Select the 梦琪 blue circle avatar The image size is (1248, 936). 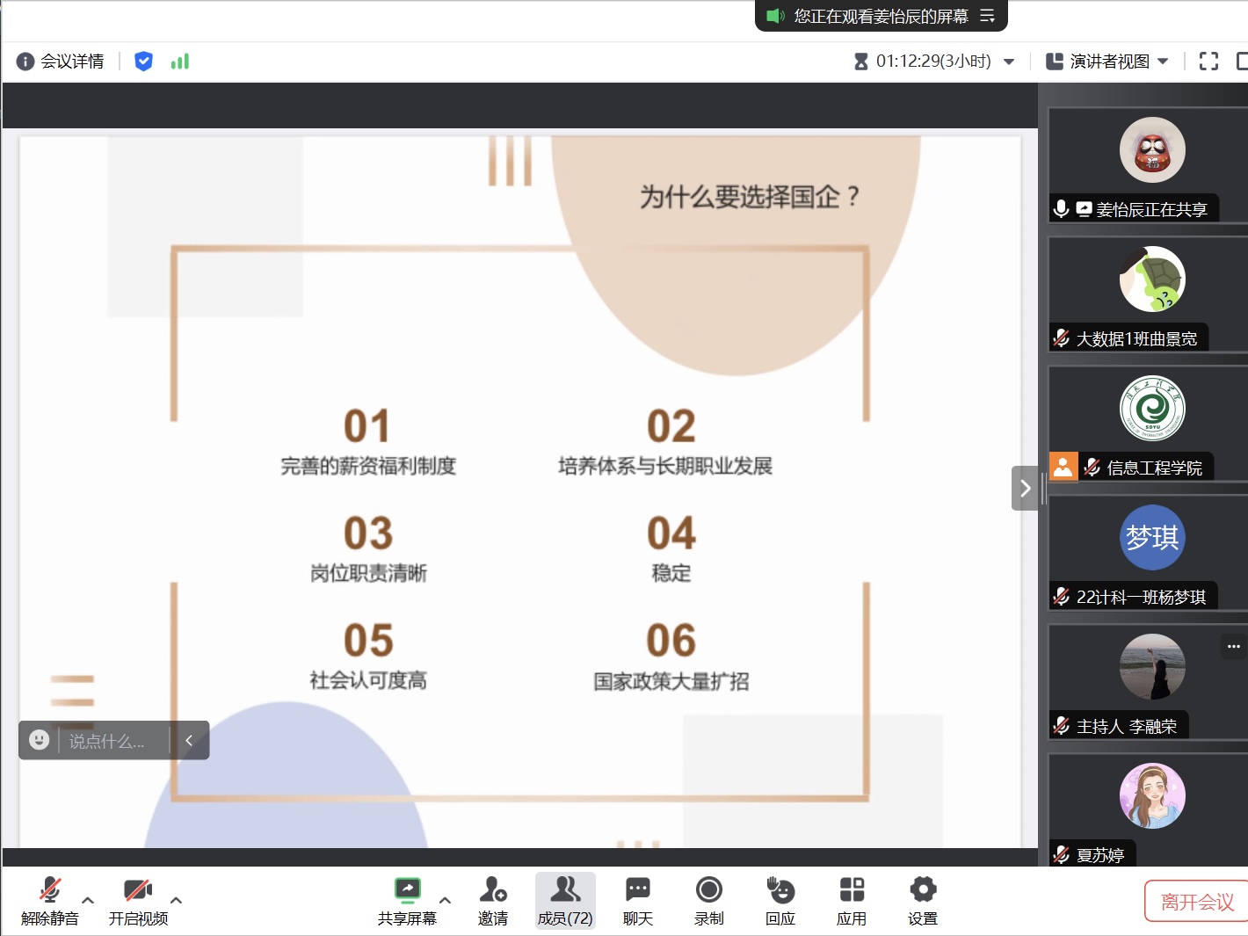(1152, 537)
